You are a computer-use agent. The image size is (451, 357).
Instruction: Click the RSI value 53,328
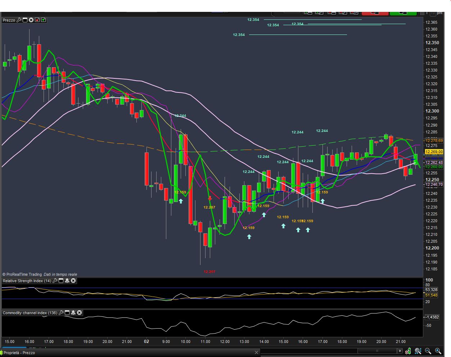pos(431,290)
